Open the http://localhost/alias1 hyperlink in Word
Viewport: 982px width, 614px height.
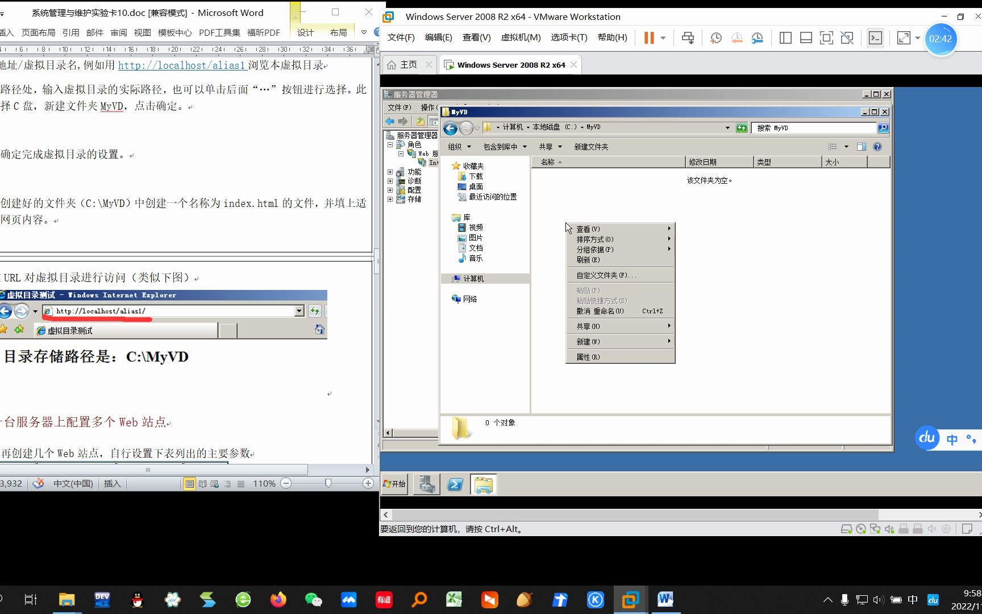[182, 65]
